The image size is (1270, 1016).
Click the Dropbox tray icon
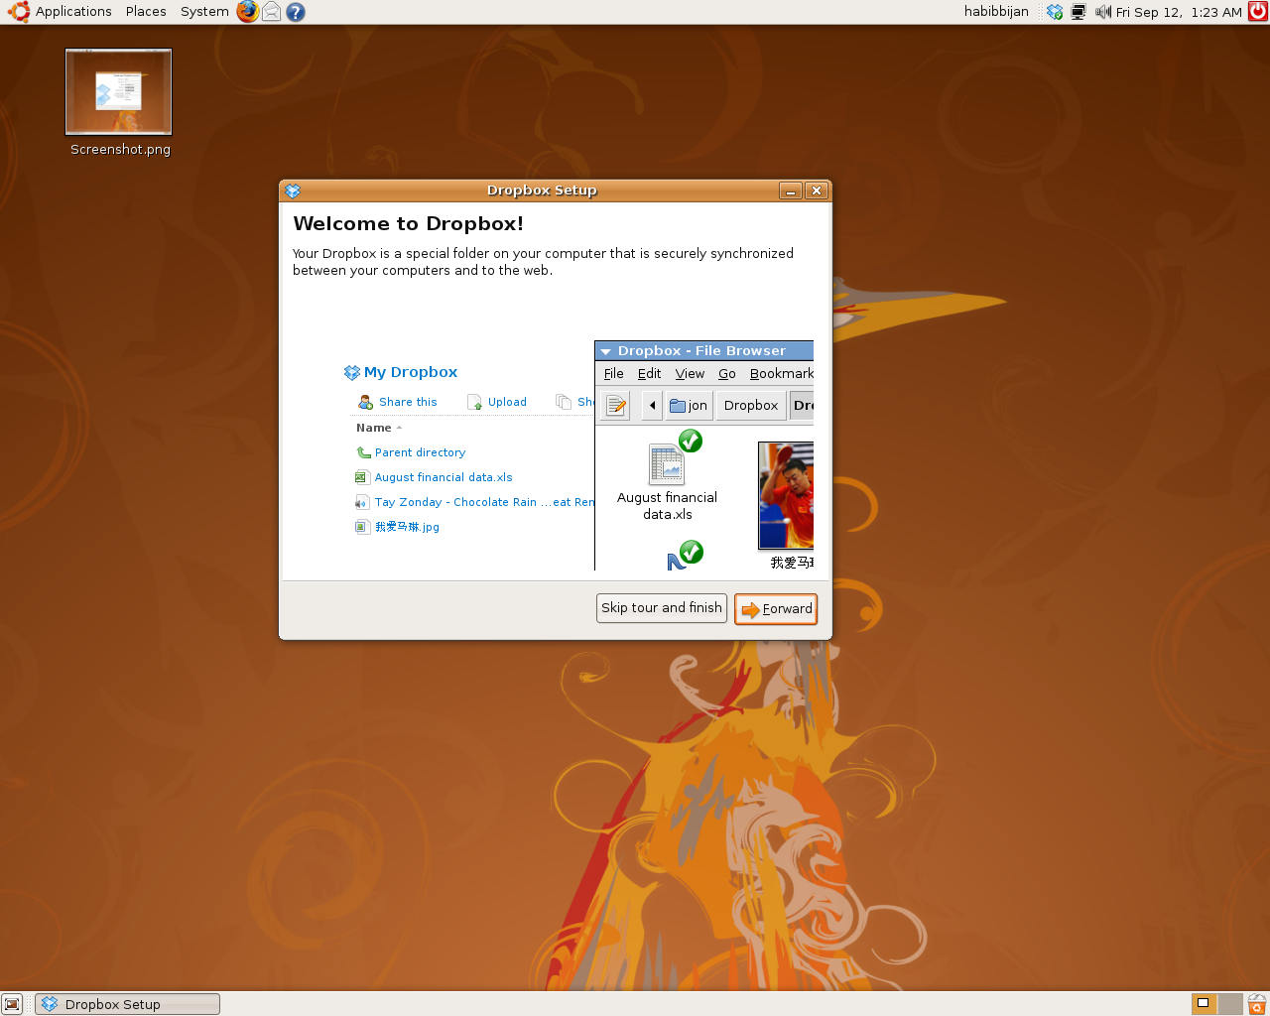(1055, 12)
